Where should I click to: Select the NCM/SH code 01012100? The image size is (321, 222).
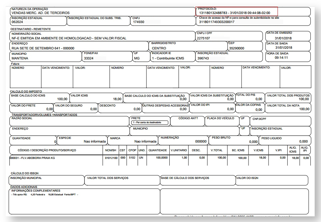111,158
